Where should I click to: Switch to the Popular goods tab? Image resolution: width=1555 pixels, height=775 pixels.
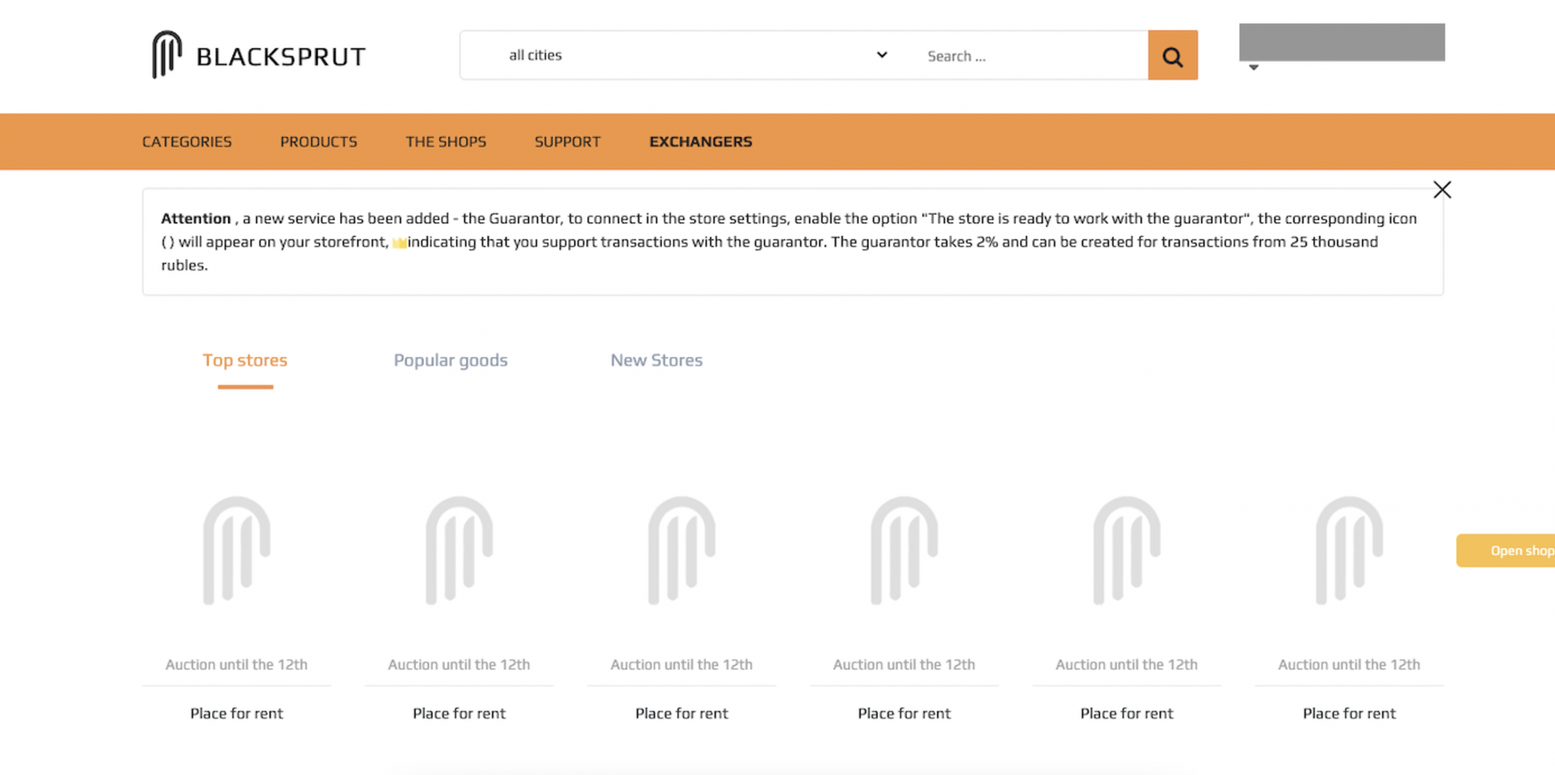point(450,360)
